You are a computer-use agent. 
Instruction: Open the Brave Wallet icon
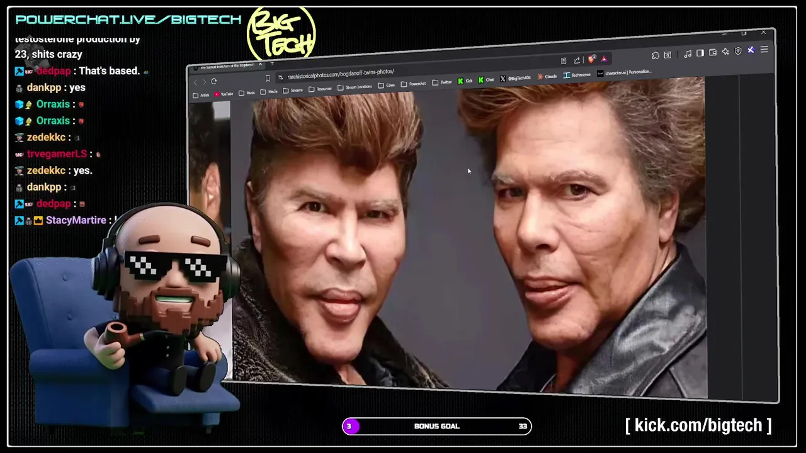pos(713,52)
